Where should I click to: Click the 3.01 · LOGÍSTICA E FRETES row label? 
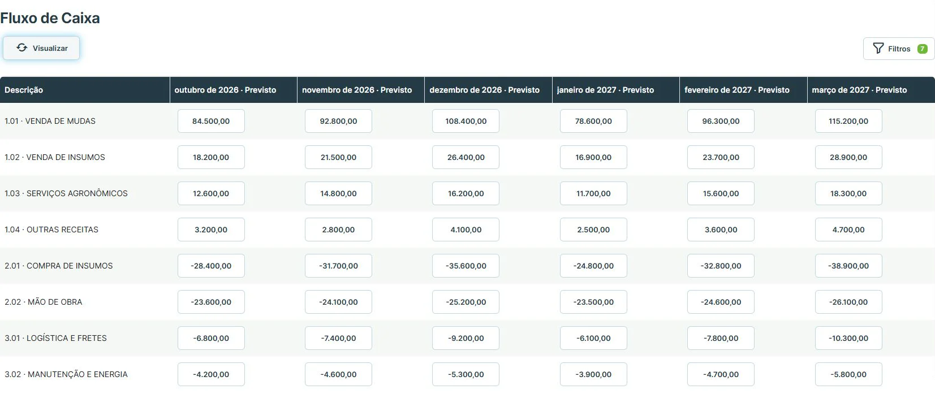pos(55,338)
